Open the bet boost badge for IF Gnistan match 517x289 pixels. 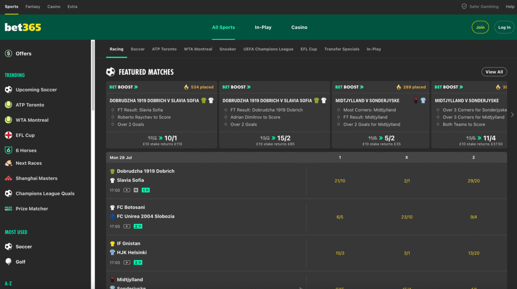(138, 262)
